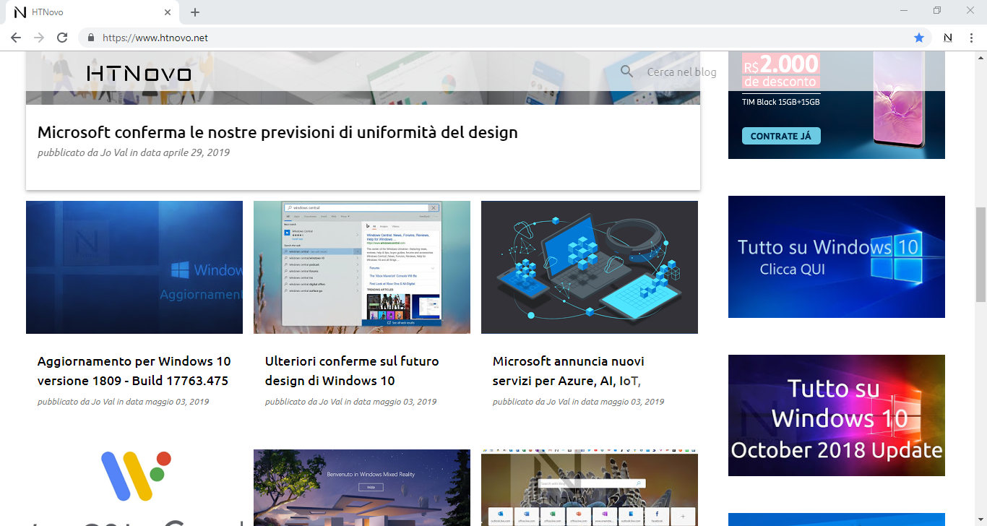
Task: Navigate back with the browser arrow
Action: (15, 37)
